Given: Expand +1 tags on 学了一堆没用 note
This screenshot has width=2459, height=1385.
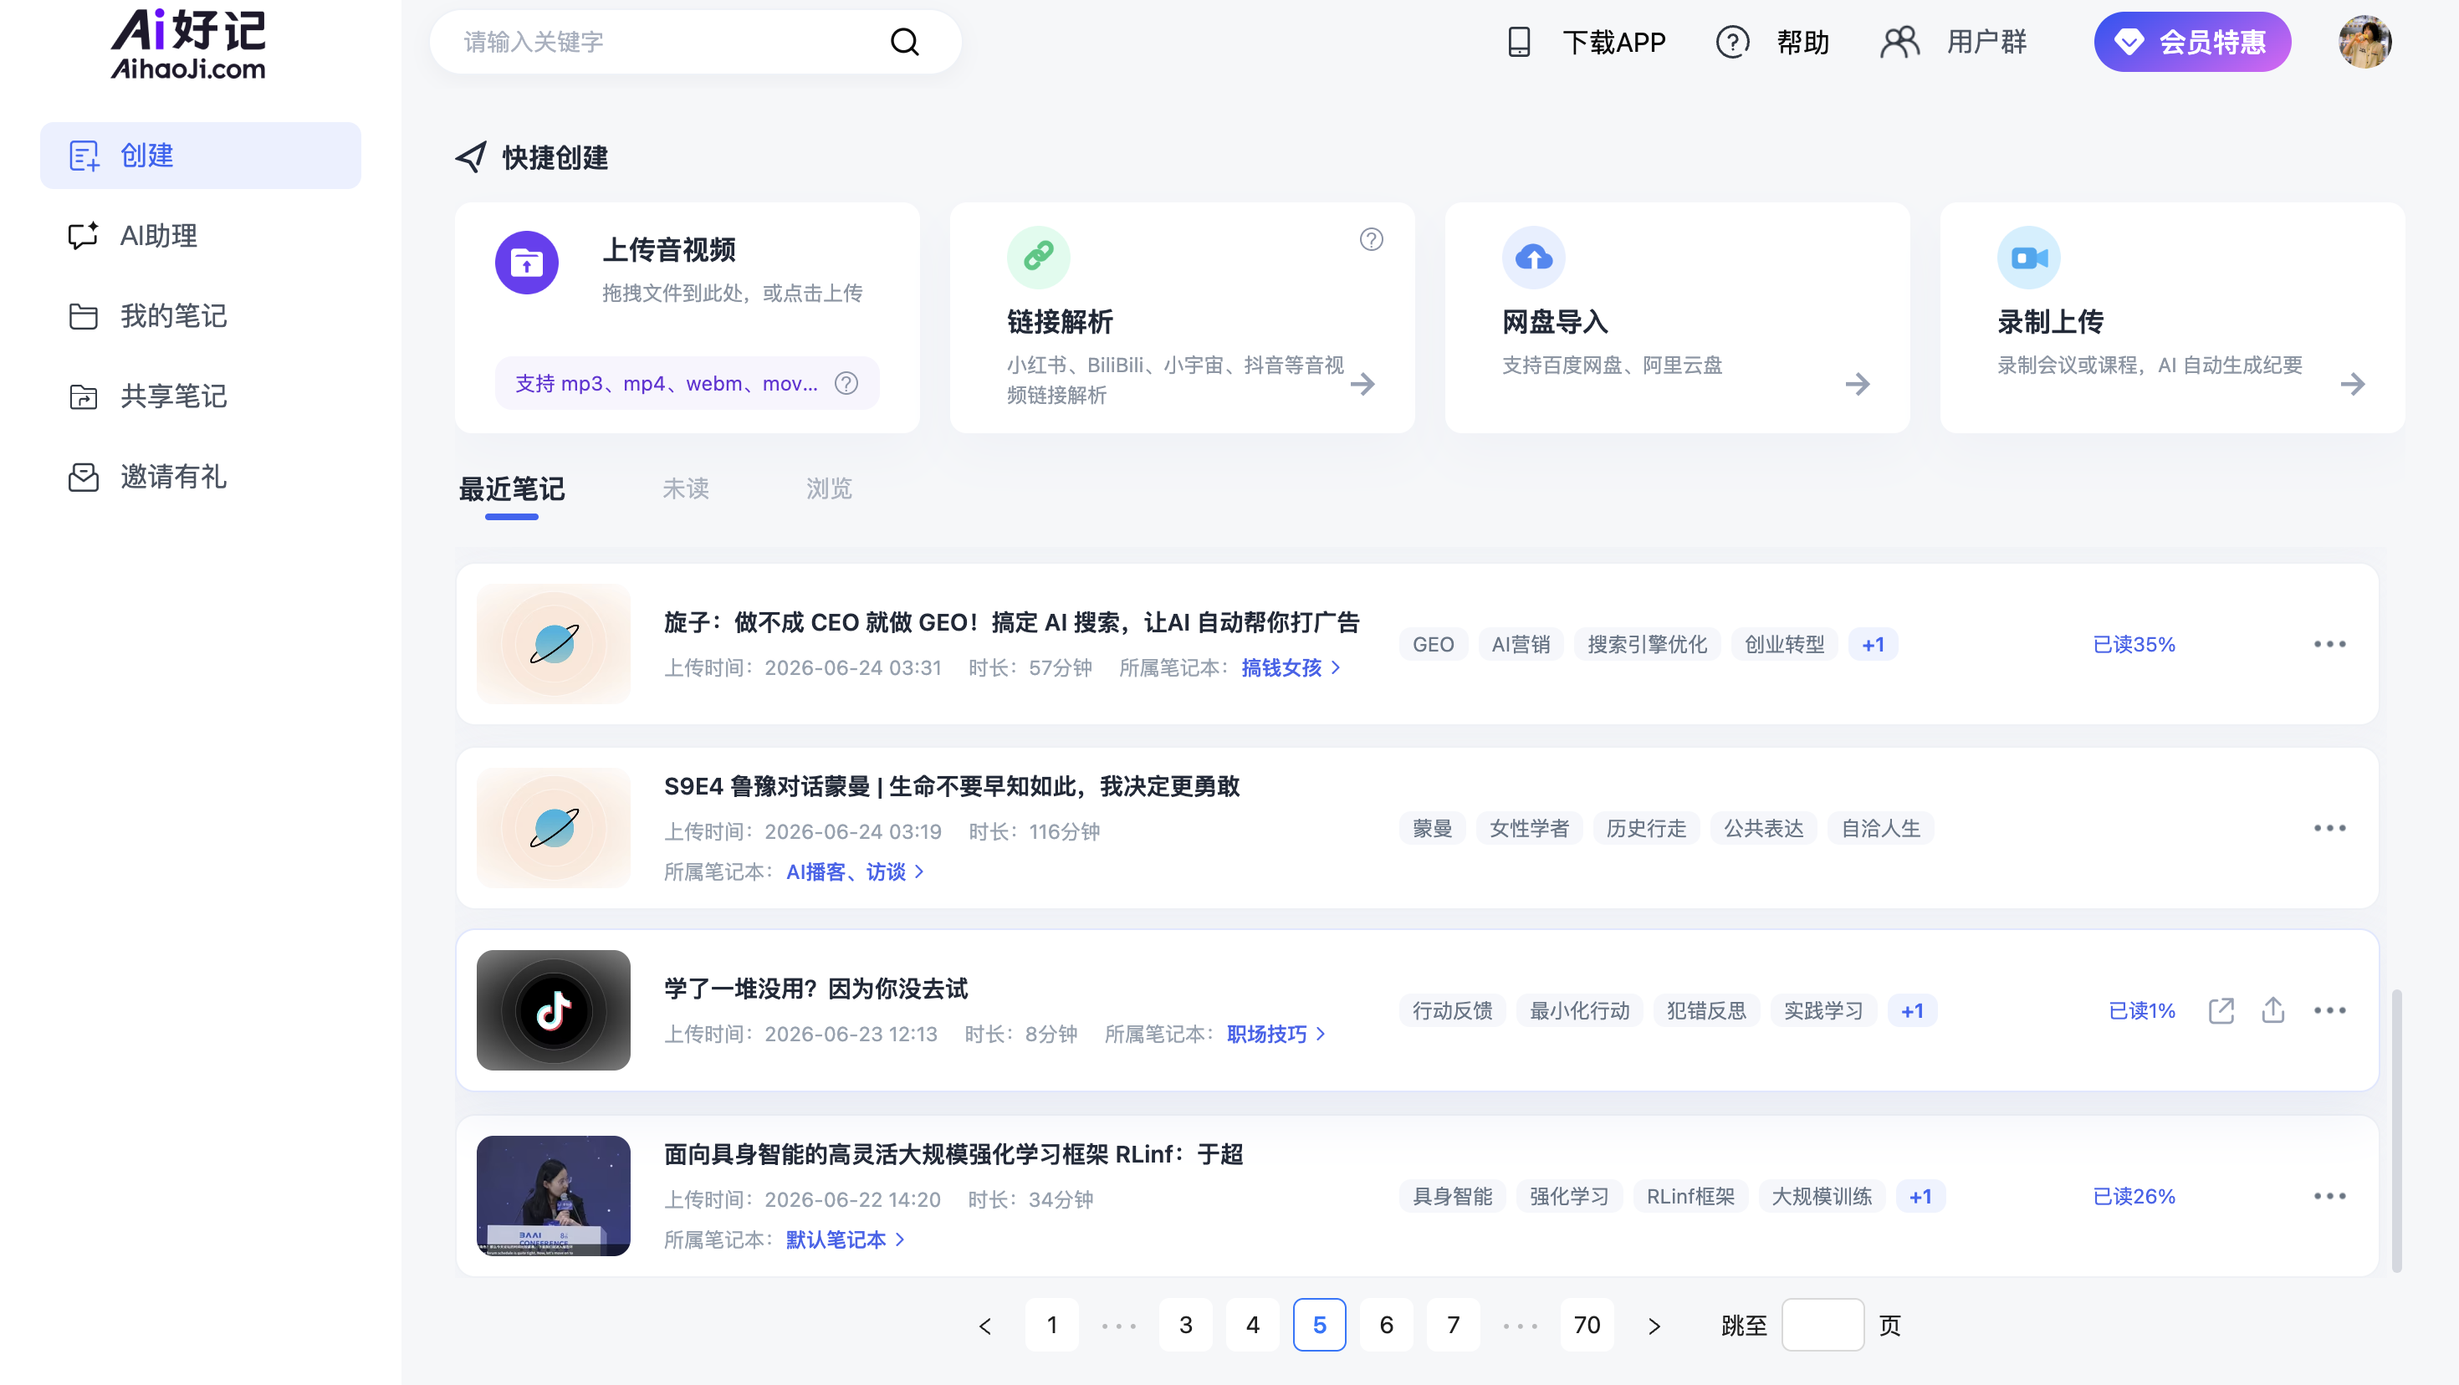Looking at the screenshot, I should tap(1912, 1011).
